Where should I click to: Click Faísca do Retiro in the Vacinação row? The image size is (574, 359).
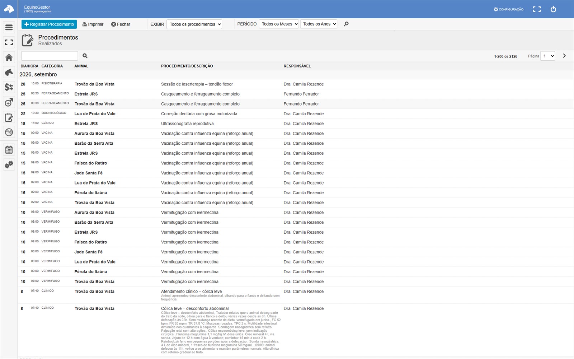[90, 163]
